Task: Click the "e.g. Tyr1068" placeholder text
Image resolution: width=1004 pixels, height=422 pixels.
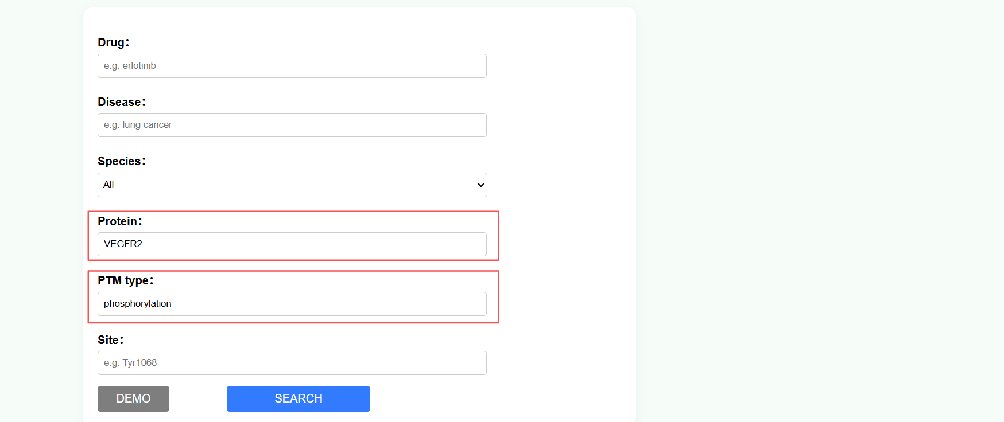Action: point(130,363)
